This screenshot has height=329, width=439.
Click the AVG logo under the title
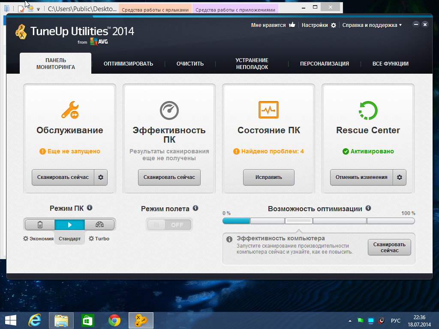coord(99,42)
